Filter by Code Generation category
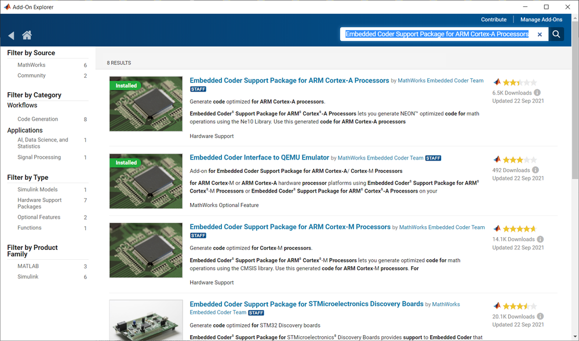 click(x=38, y=119)
